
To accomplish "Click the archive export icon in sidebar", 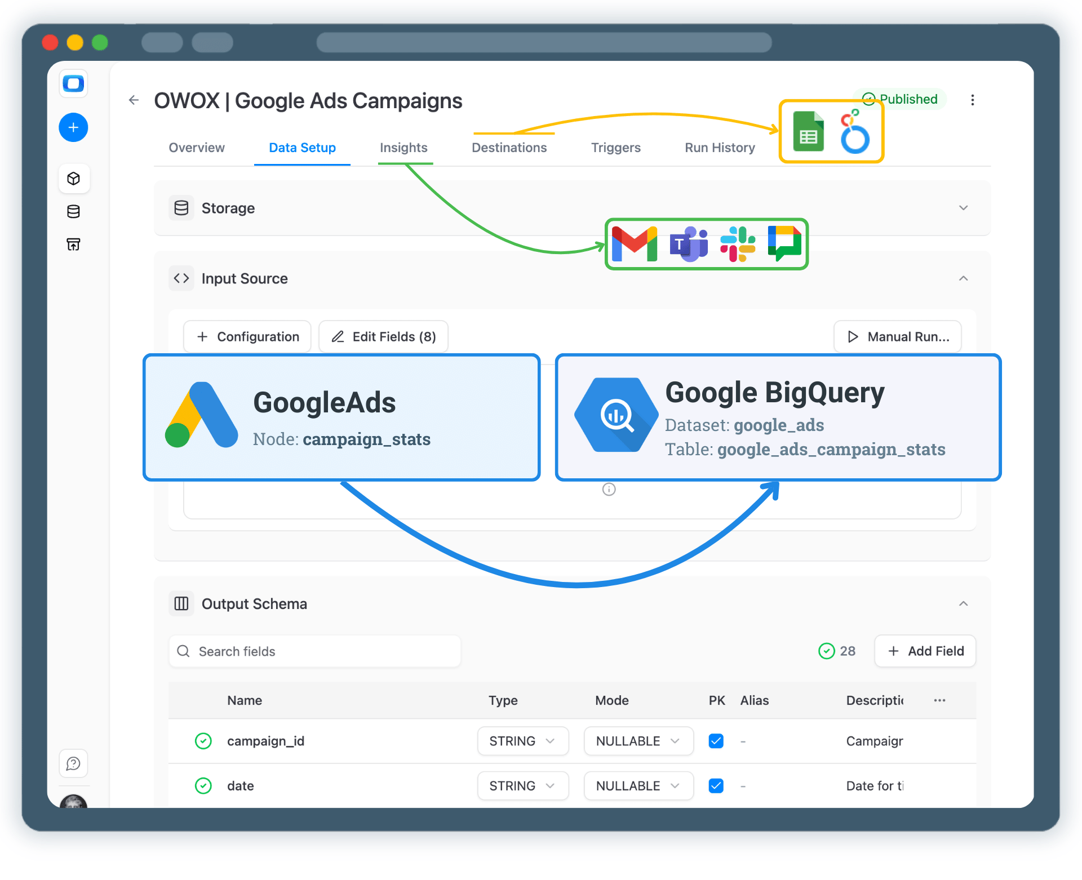I will pyautogui.click(x=73, y=245).
